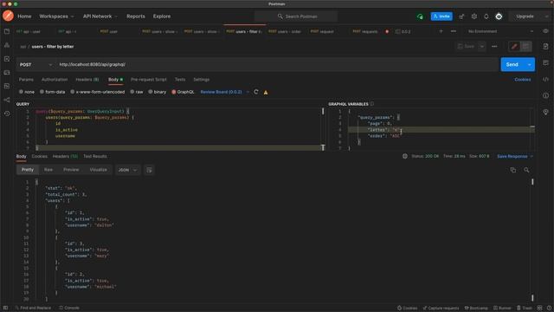
Task: Expand the Workspaces menu
Action: [x=56, y=16]
